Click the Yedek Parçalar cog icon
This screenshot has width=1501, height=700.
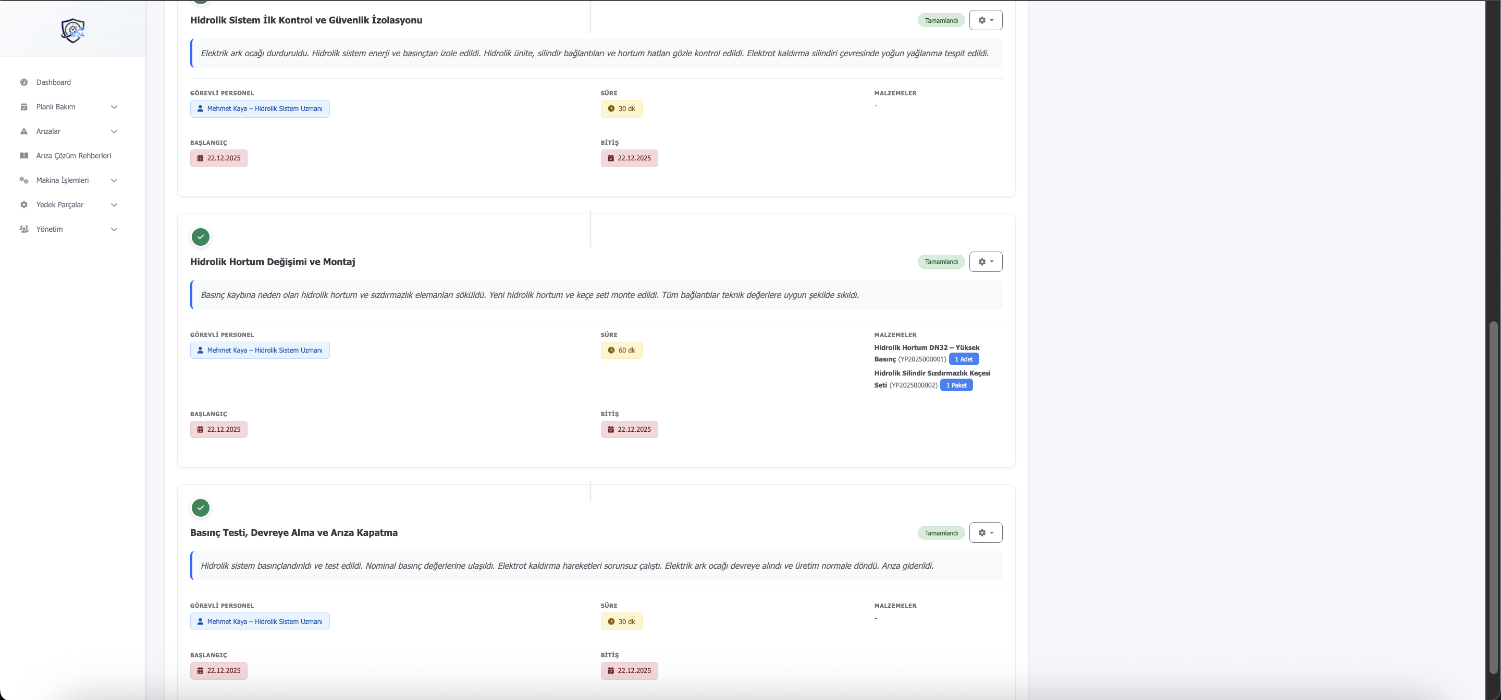[x=24, y=204]
